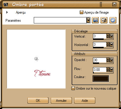Click the Aide help button
121x109 pixels.
(x=85, y=101)
